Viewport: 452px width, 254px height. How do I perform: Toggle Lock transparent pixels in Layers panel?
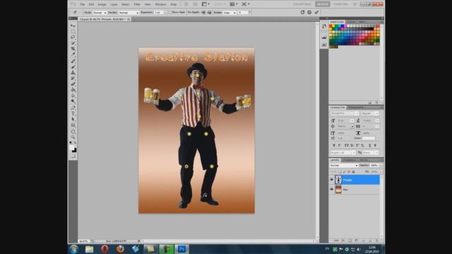tap(340, 171)
